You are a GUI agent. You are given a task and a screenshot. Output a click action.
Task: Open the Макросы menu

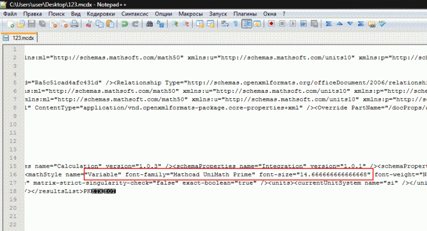[191, 14]
